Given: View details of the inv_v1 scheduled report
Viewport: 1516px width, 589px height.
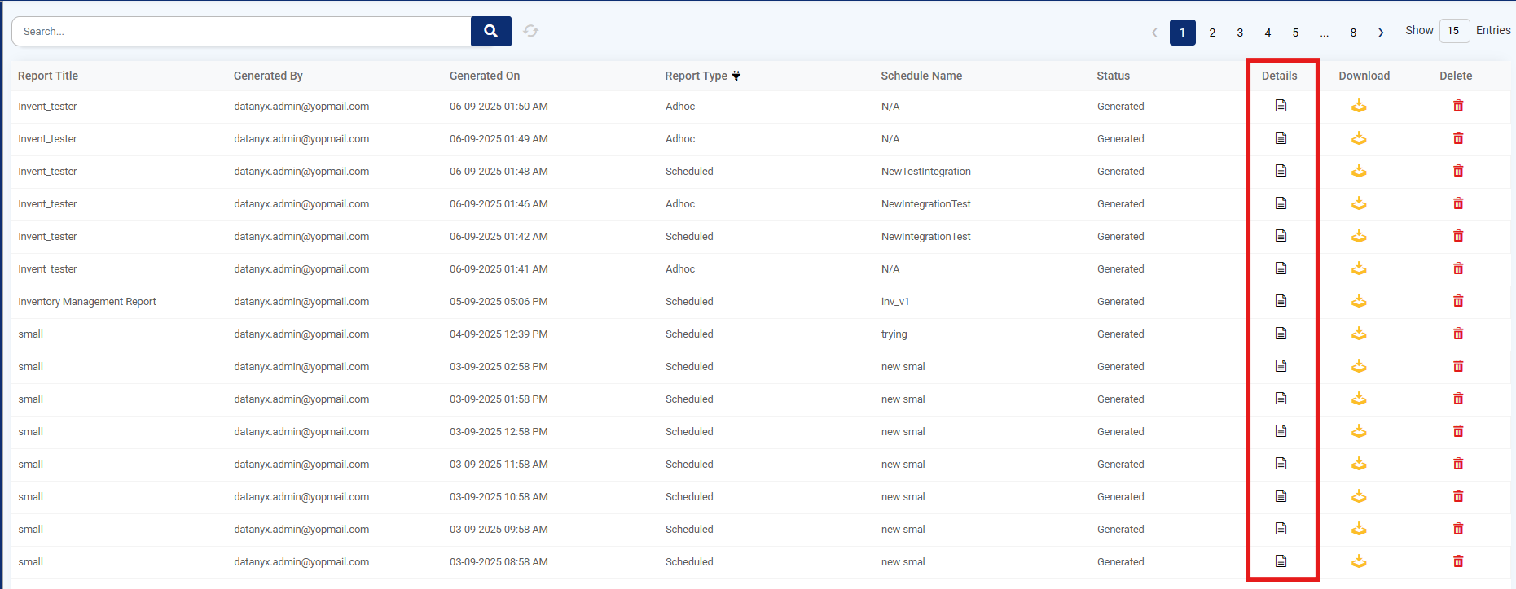Looking at the screenshot, I should point(1281,301).
